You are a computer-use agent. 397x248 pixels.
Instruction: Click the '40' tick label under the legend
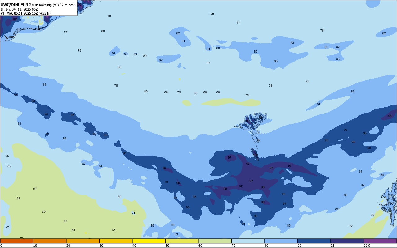point(134,246)
